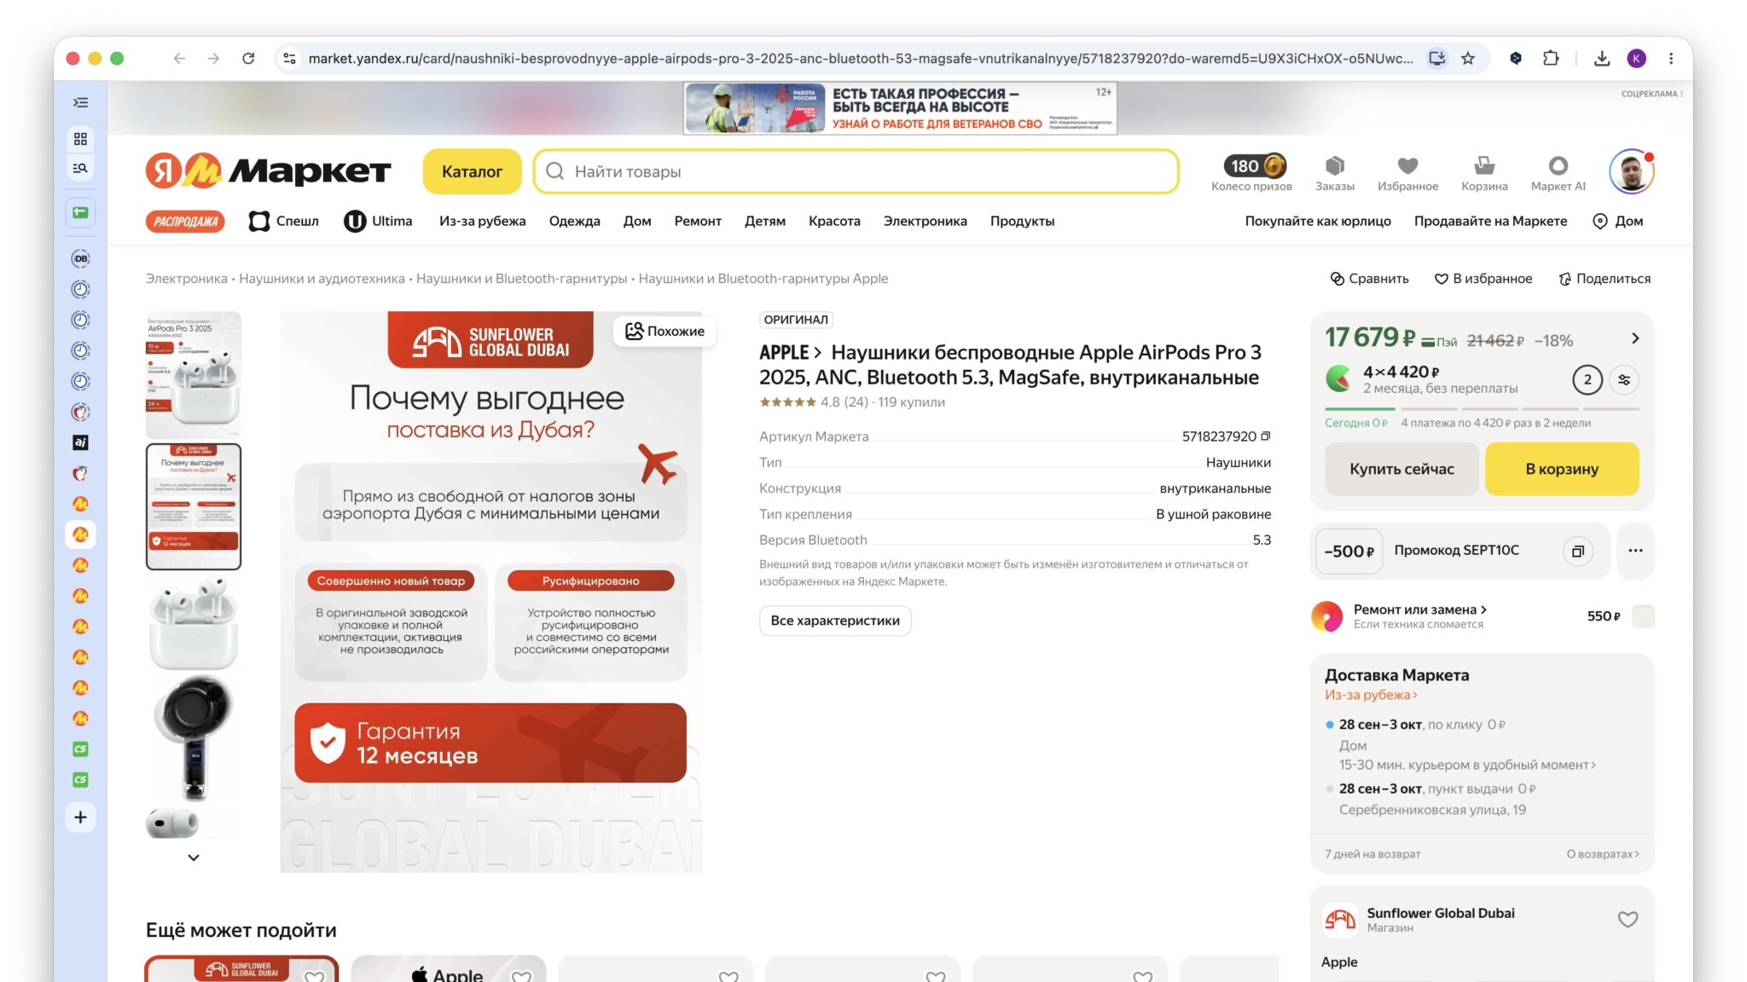Open the Корзина cart in the header

[x=1484, y=172]
